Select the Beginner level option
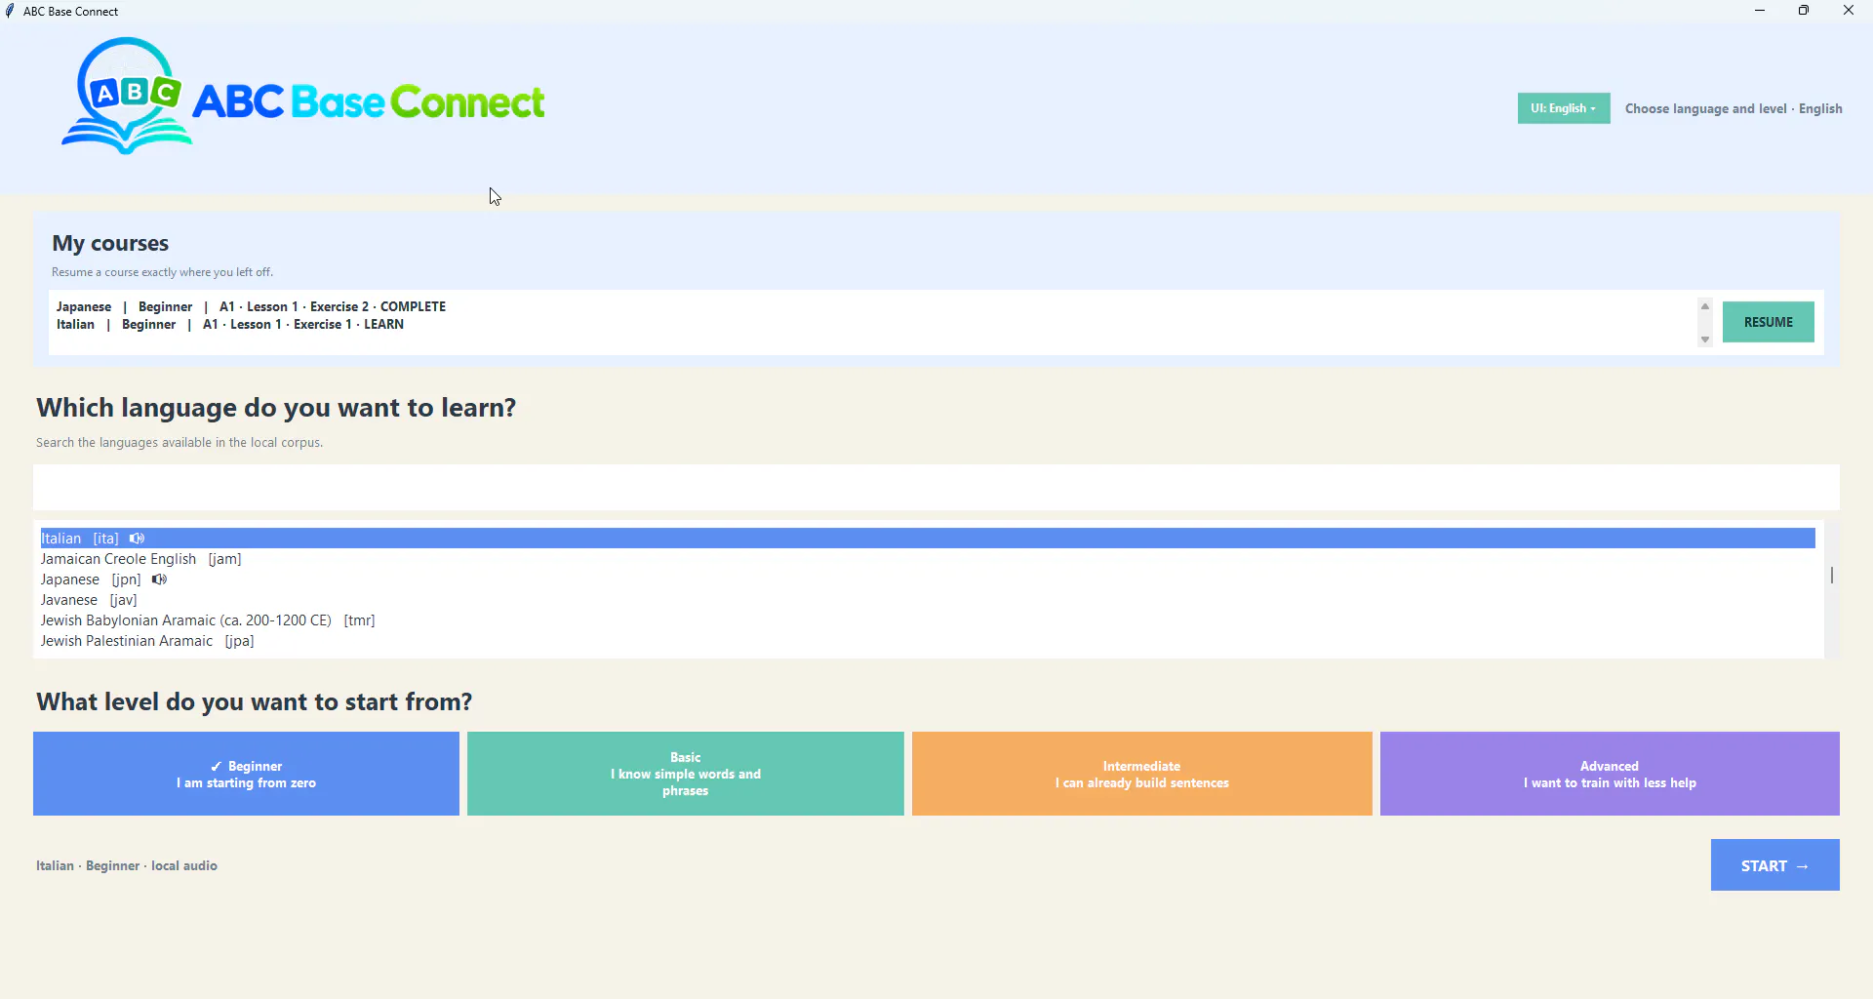This screenshot has width=1873, height=999. click(246, 774)
